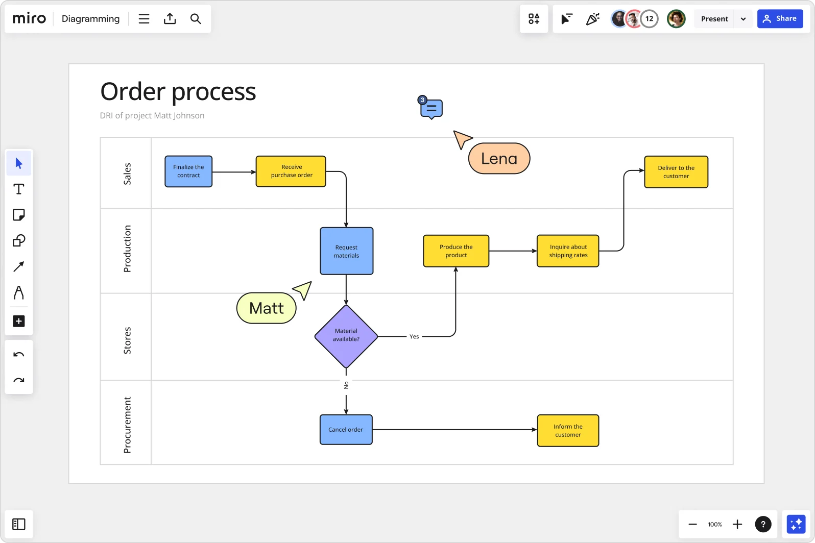Click the blue Share button
This screenshot has width=815, height=543.
click(x=780, y=19)
